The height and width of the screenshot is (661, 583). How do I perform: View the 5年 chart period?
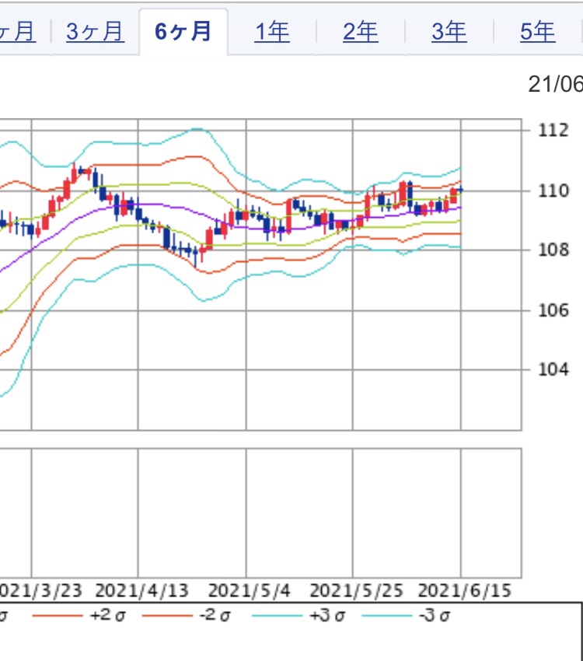537,32
